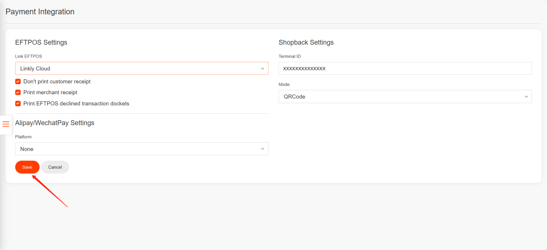Click the Alipay/WechatPay Settings heading

(x=54, y=123)
